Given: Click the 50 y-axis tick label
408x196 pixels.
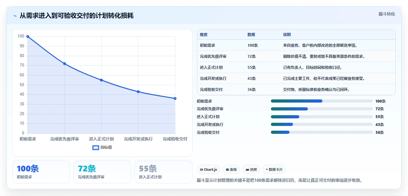Looking at the screenshot, I should point(22,85).
